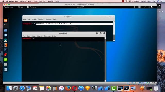165x92 pixels.
Task: Open Terminal menu in back terminal window
Action: coord(48,20)
